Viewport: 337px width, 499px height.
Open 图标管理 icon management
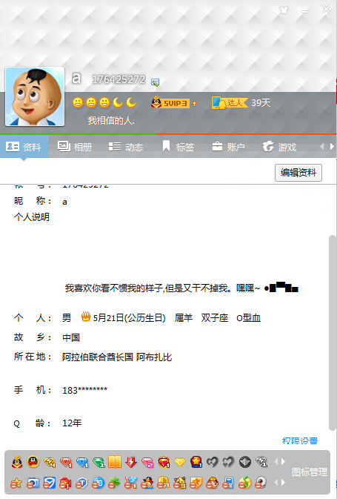(x=310, y=472)
